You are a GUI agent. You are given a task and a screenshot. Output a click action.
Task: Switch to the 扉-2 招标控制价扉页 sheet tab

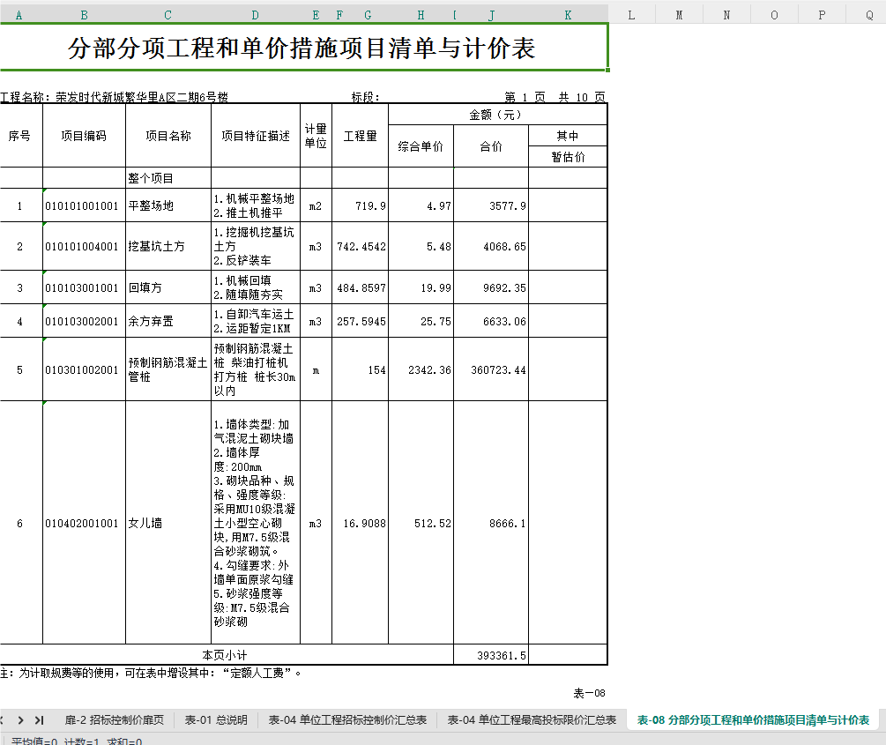coord(114,720)
